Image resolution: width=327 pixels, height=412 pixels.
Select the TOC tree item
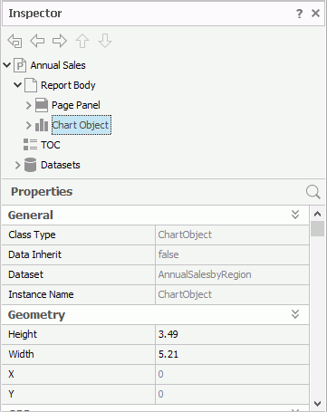tap(51, 145)
